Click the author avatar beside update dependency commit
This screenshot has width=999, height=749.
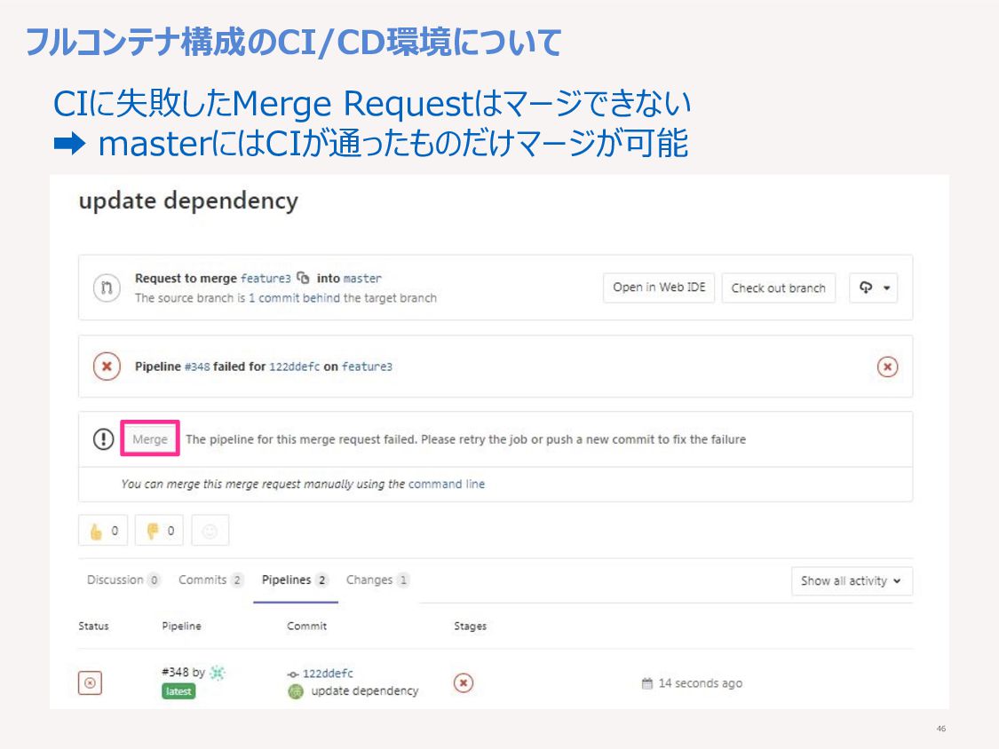coord(296,691)
